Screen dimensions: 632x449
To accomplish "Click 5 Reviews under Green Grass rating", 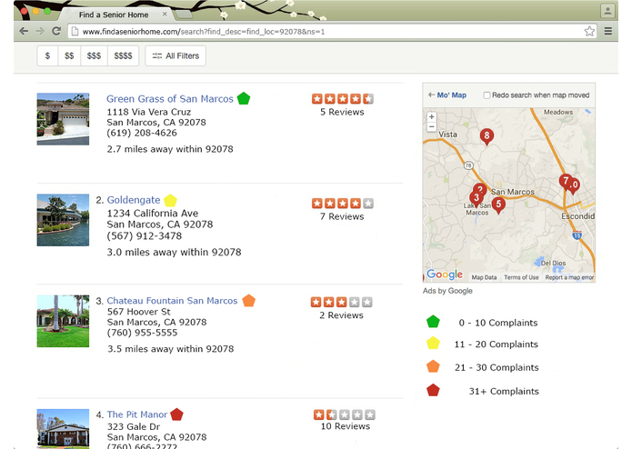I will (x=342, y=112).
